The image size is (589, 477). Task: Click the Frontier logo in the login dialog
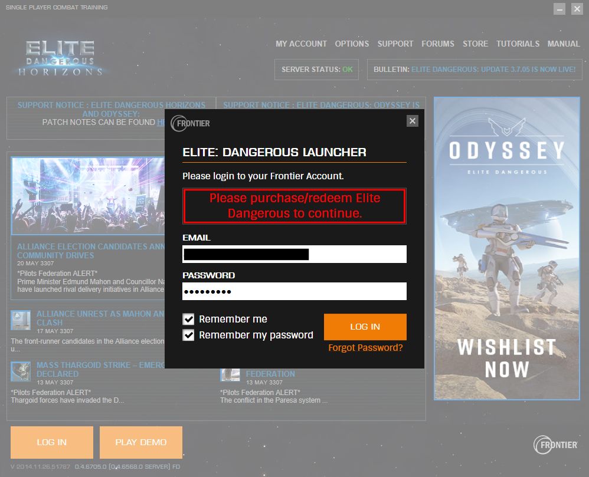click(x=191, y=123)
